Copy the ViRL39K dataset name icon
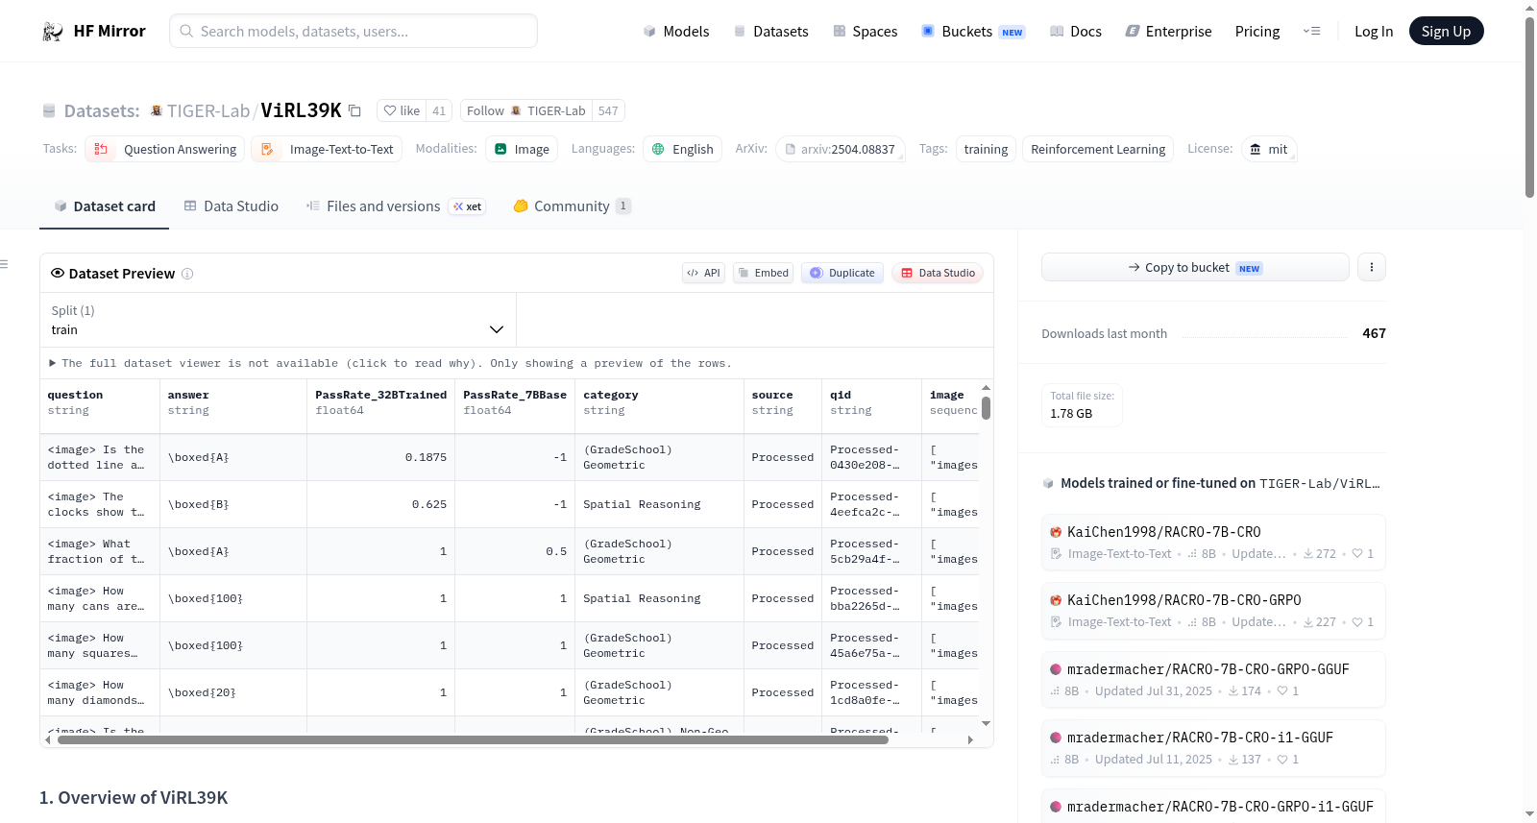The image size is (1537, 823). click(354, 110)
